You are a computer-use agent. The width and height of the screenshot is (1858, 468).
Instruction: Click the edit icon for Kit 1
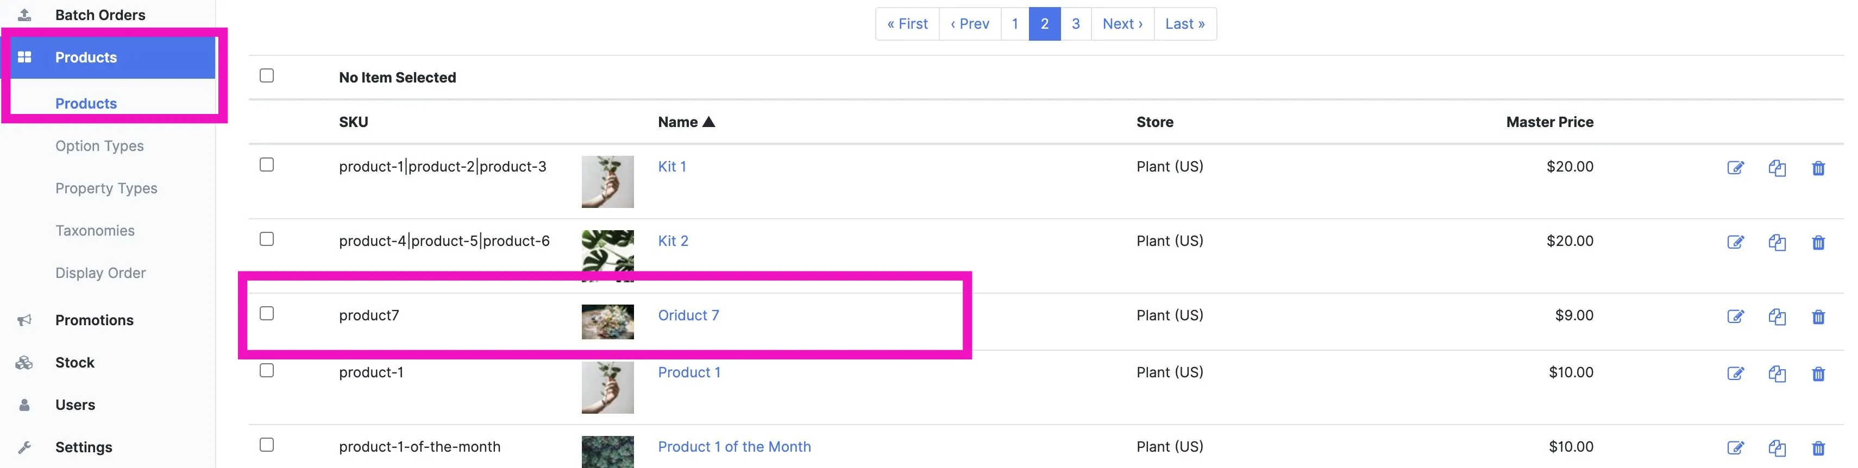(x=1735, y=168)
